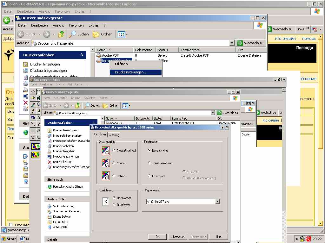Choose the Fotopapier paper type
The image size is (325, 243).
[x=149, y=176]
